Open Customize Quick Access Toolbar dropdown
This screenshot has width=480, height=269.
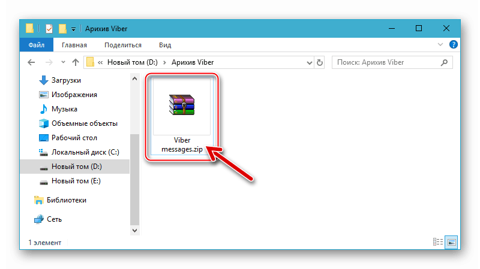tap(73, 29)
